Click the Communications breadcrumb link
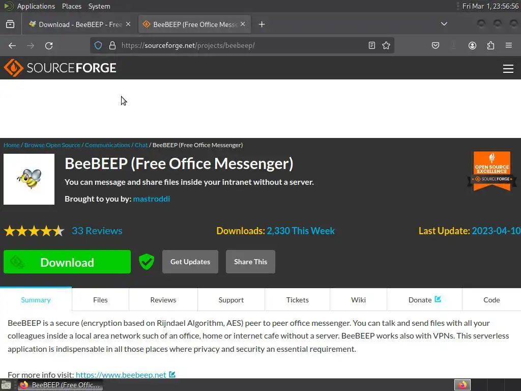Viewport: 521px width, 391px height. [107, 145]
